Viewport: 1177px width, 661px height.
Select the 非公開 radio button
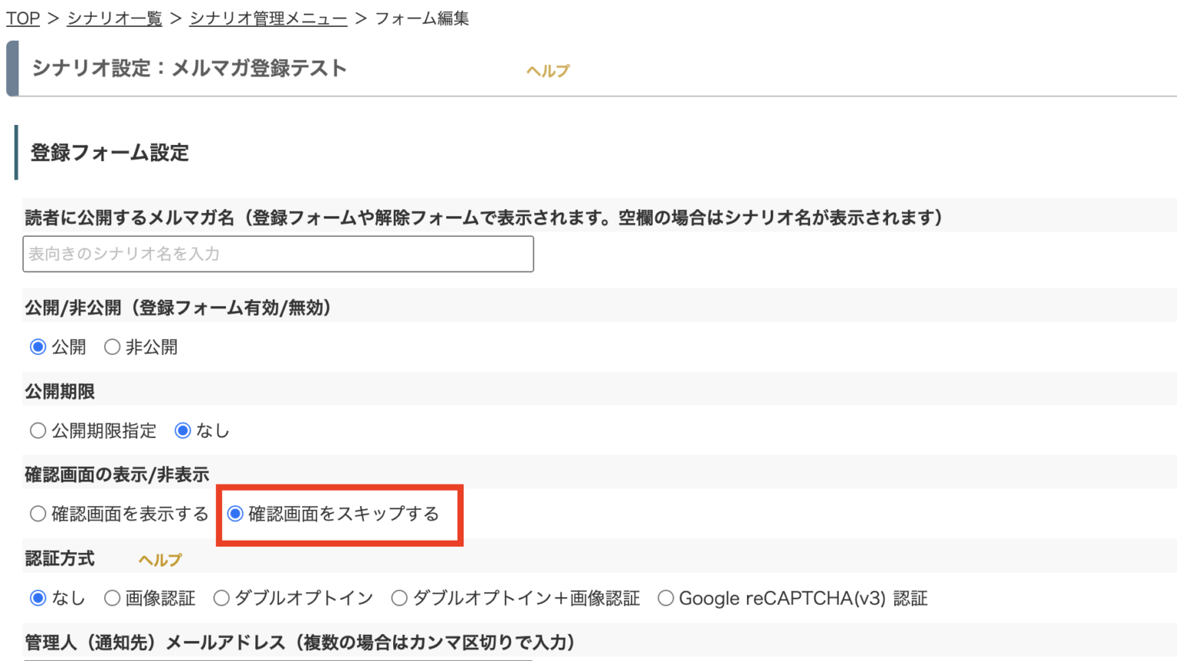click(113, 347)
